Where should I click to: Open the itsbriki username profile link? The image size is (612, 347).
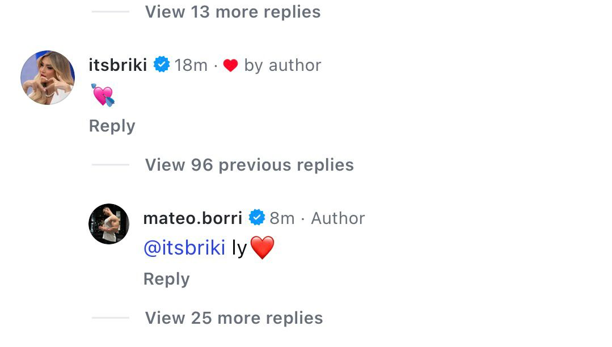118,65
